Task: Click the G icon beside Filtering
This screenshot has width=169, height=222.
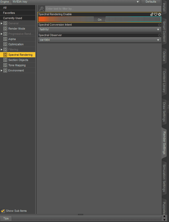Action: coord(5,49)
